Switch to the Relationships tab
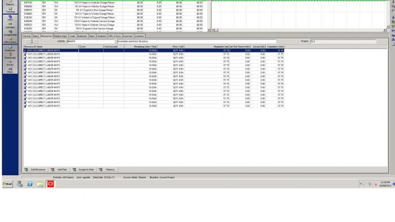The width and height of the screenshot is (395, 222). pyautogui.click(x=60, y=36)
